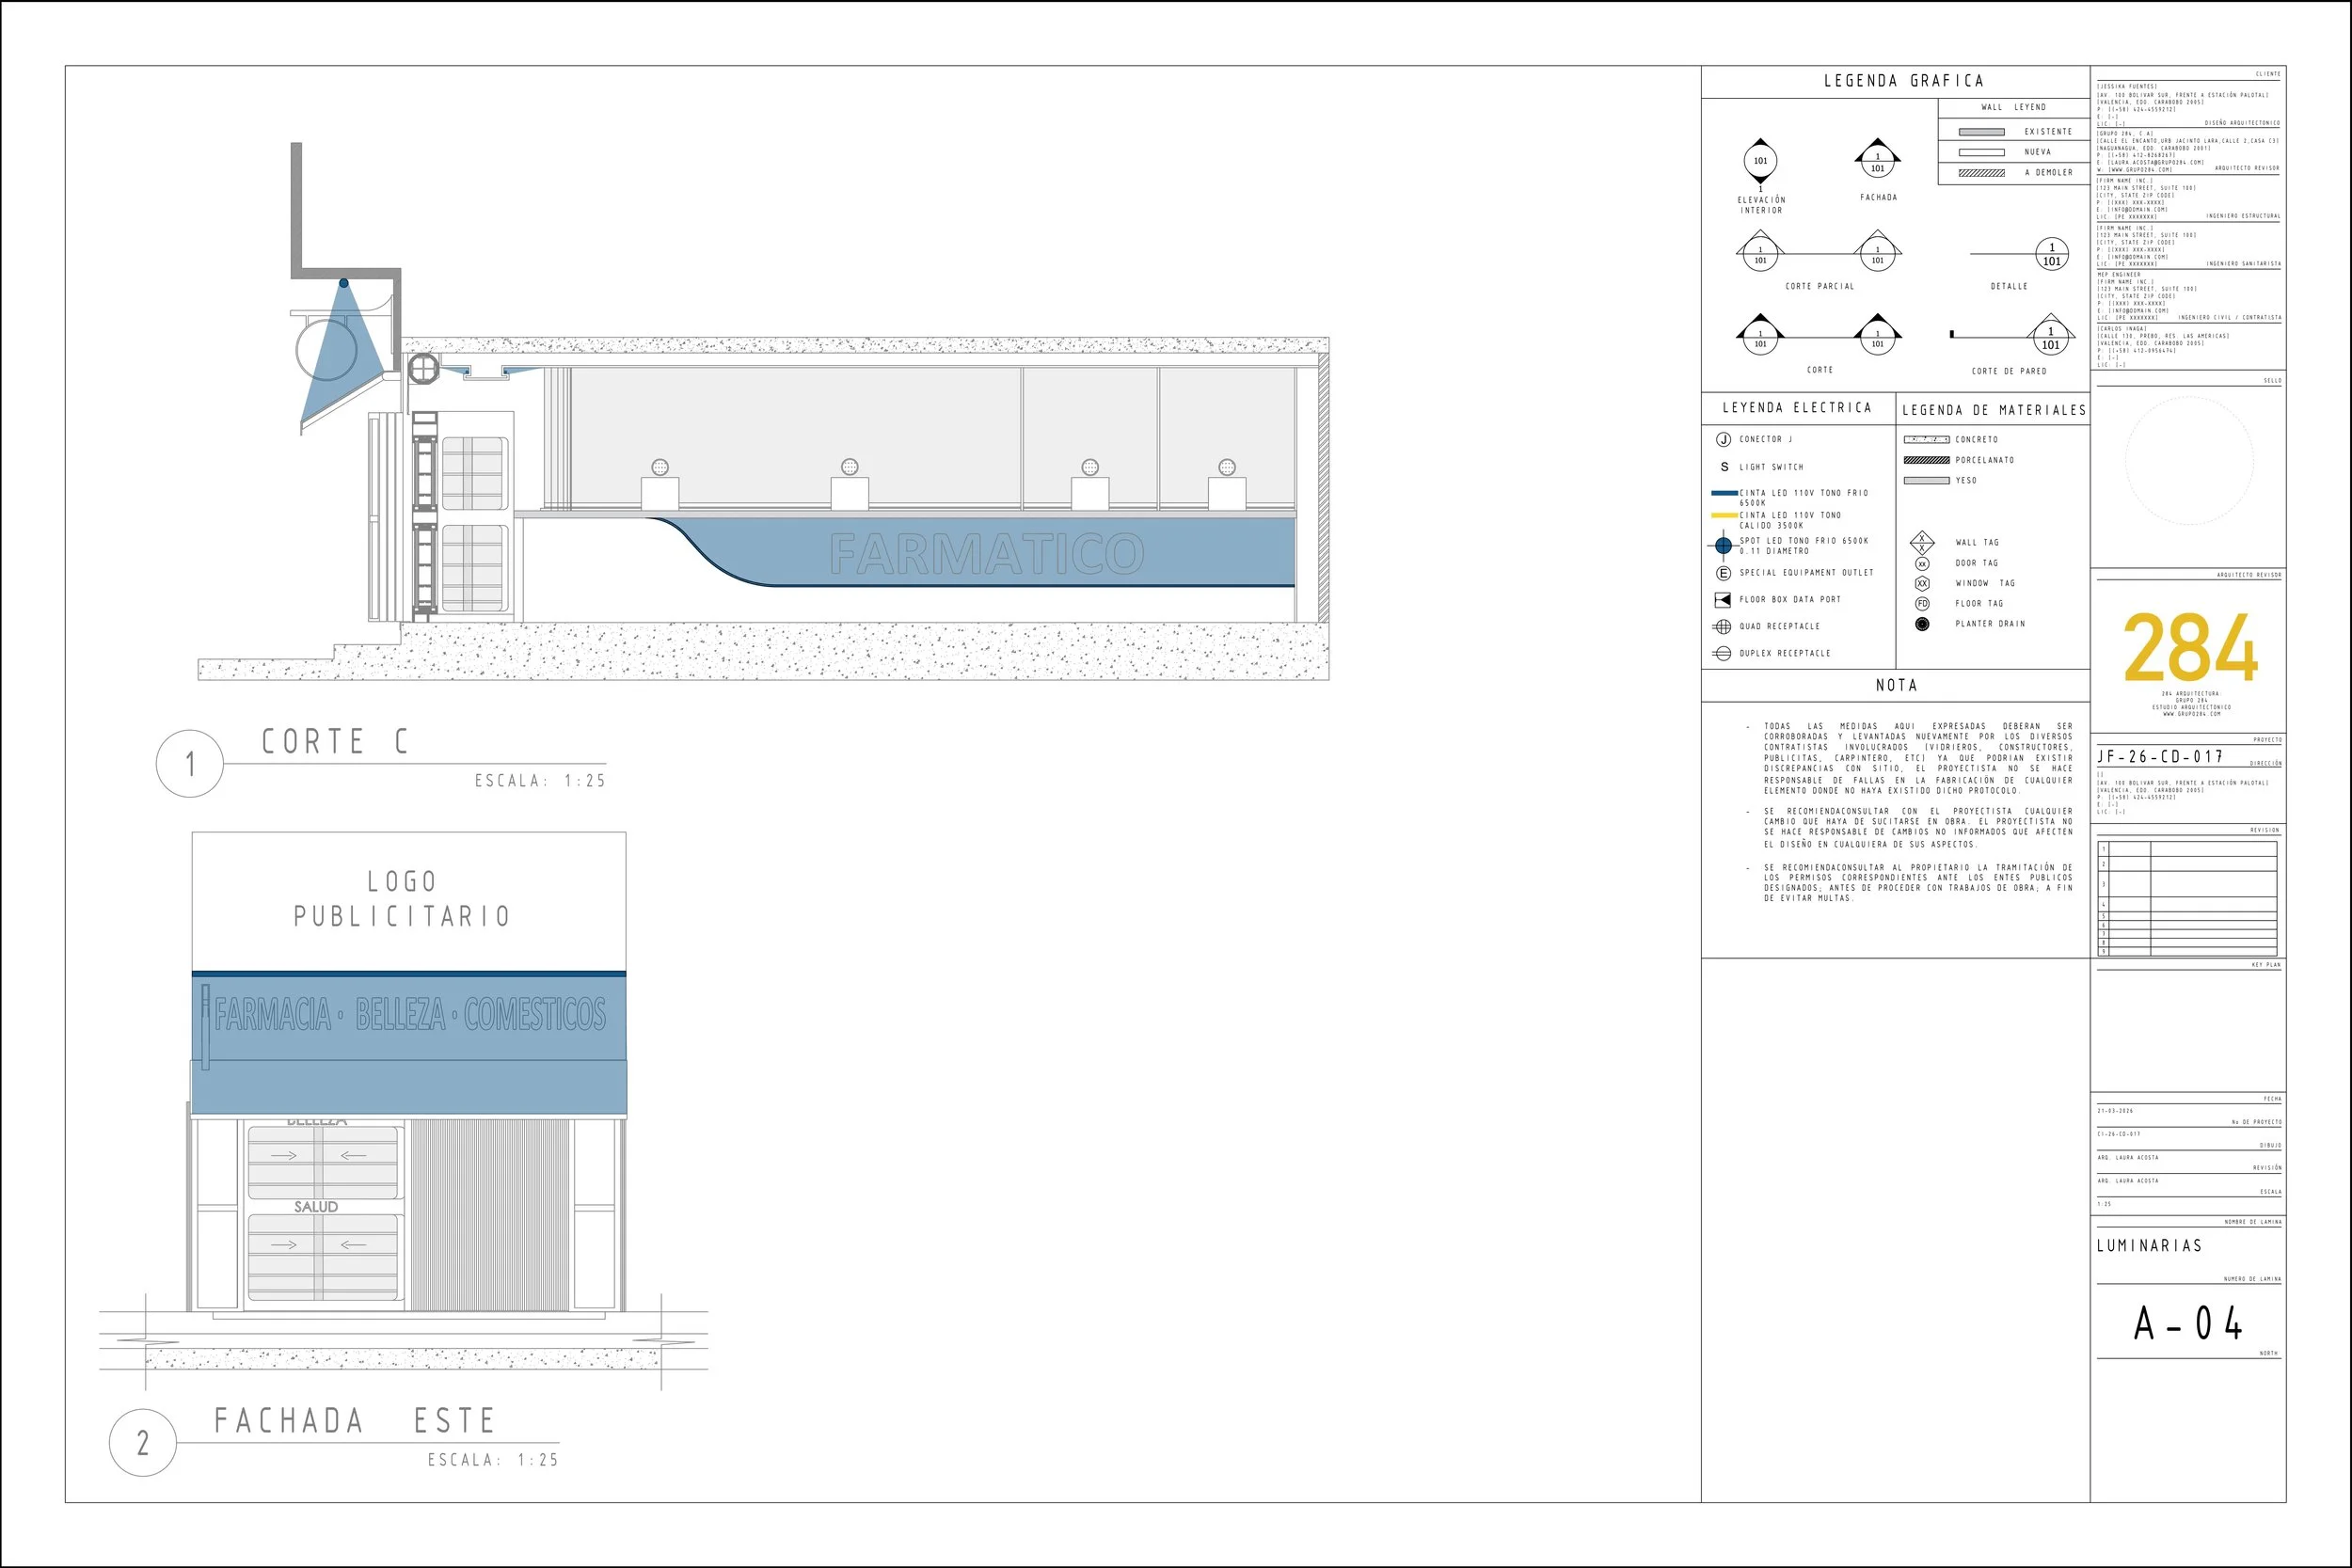Click the Corte de Pared callout symbol
The height and width of the screenshot is (1568, 2352).
coord(2051,336)
